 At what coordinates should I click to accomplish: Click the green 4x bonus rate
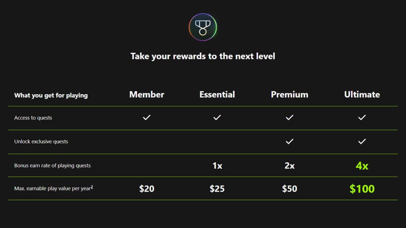click(x=362, y=165)
